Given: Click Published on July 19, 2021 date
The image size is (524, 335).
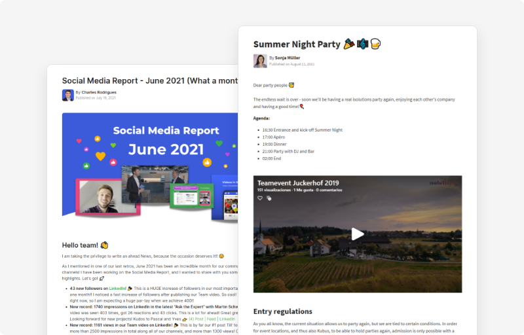Looking at the screenshot, I should tap(96, 97).
